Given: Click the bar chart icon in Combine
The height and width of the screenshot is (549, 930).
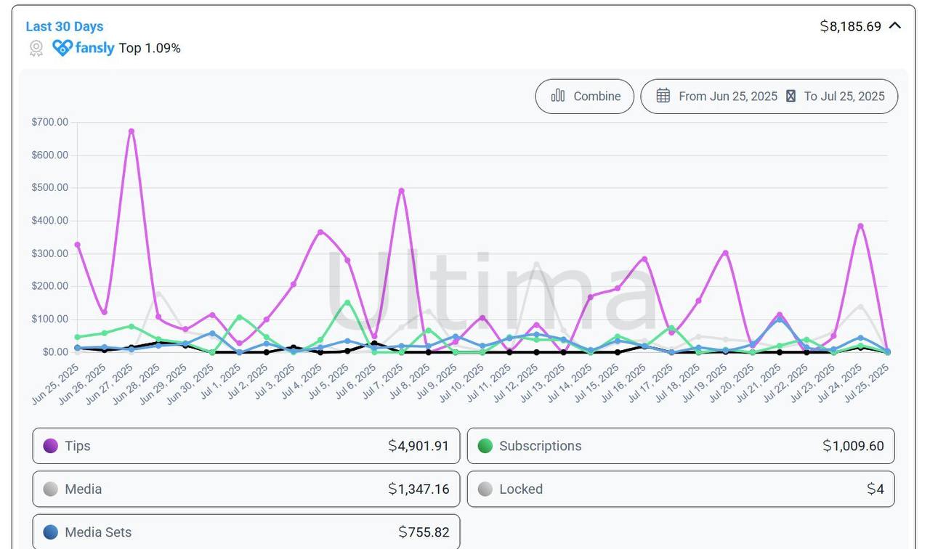Looking at the screenshot, I should pos(558,96).
